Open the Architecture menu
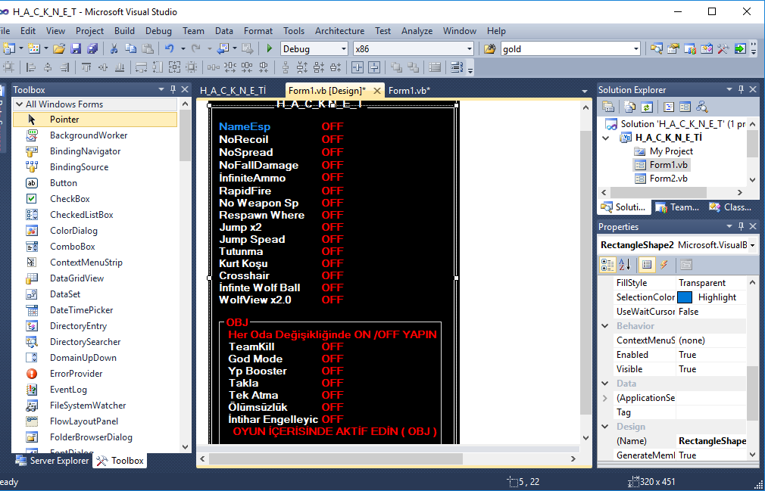This screenshot has width=765, height=491. coord(339,31)
